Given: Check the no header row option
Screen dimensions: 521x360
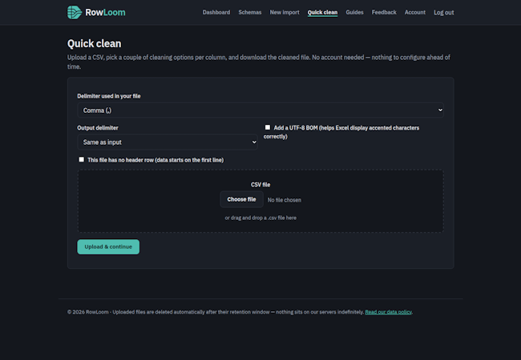Looking at the screenshot, I should click(82, 159).
